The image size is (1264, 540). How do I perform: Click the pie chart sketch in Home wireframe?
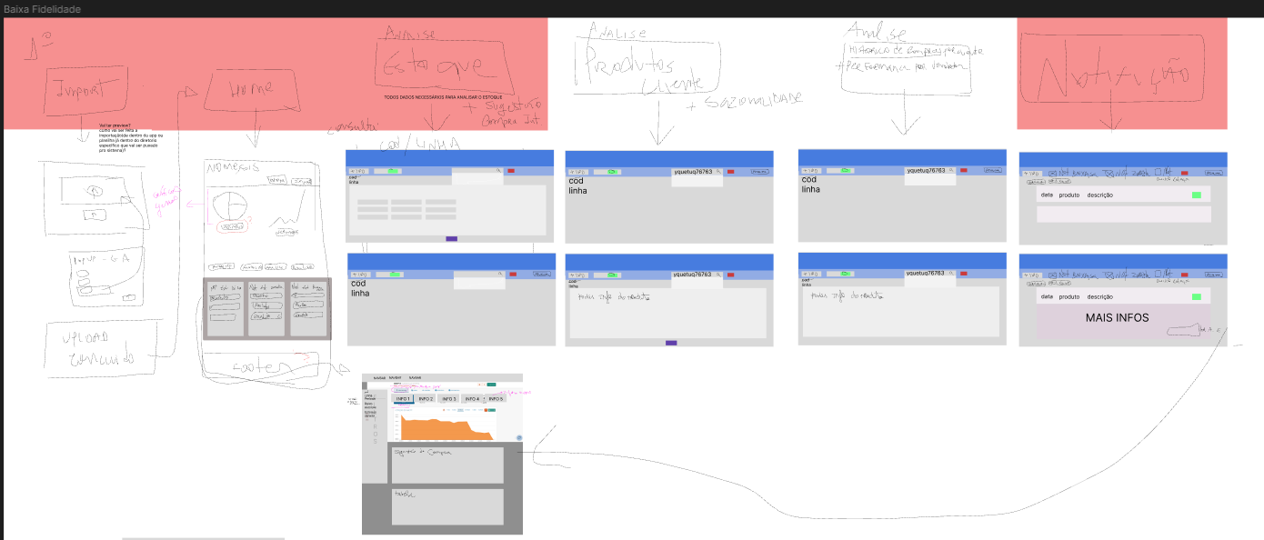(228, 206)
